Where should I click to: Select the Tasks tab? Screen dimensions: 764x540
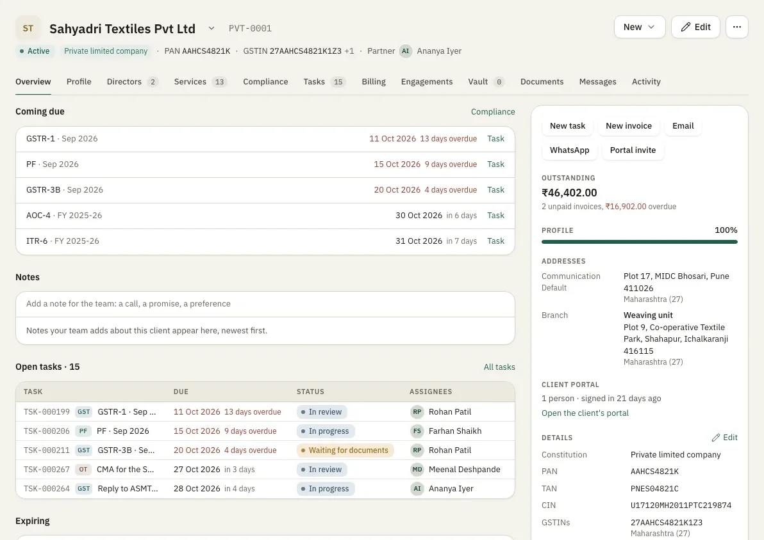324,82
